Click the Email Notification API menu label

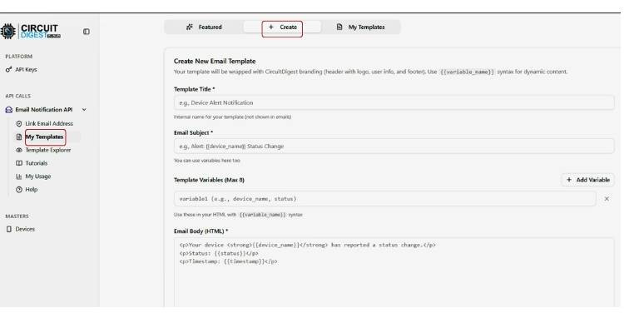click(44, 110)
